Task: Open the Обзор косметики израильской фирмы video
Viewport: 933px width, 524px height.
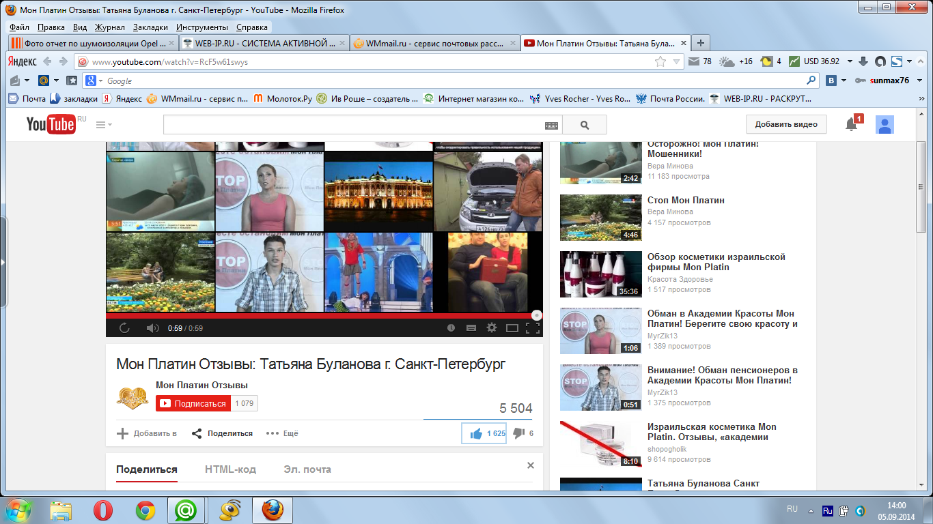Action: click(716, 262)
